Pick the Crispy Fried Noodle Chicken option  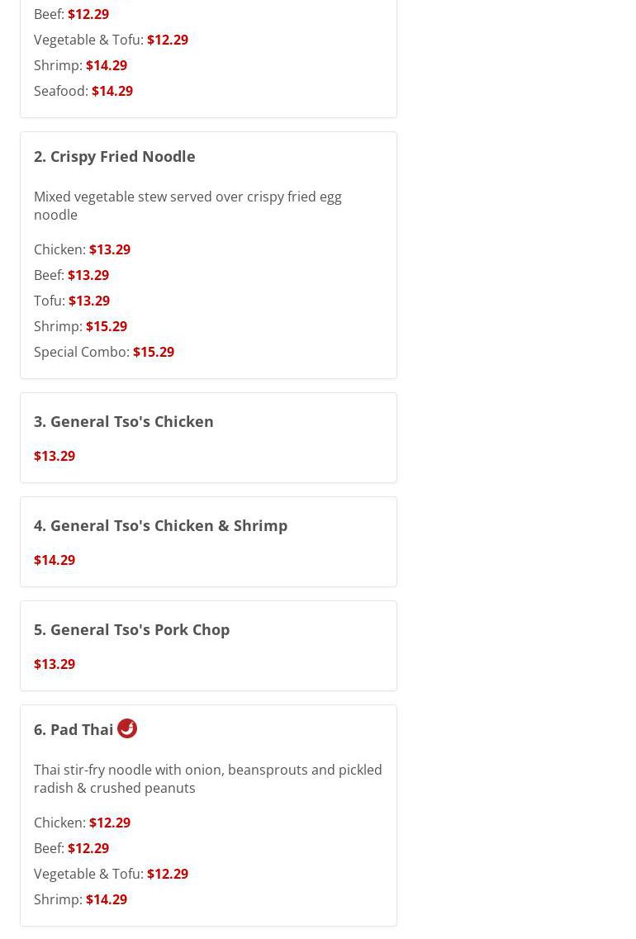[x=82, y=249]
